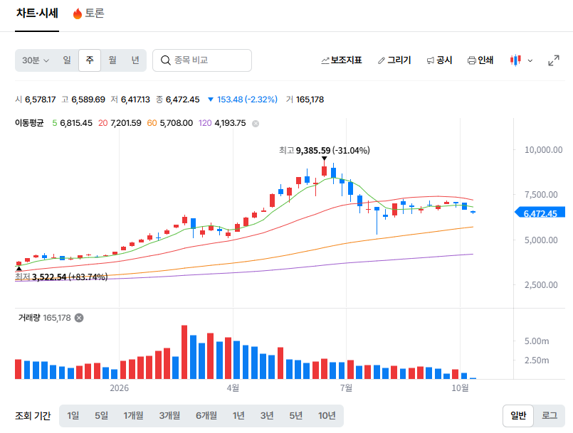Screen dimensions: 573x433
Task: Open the 차트·시세 tab
Action: click(37, 14)
